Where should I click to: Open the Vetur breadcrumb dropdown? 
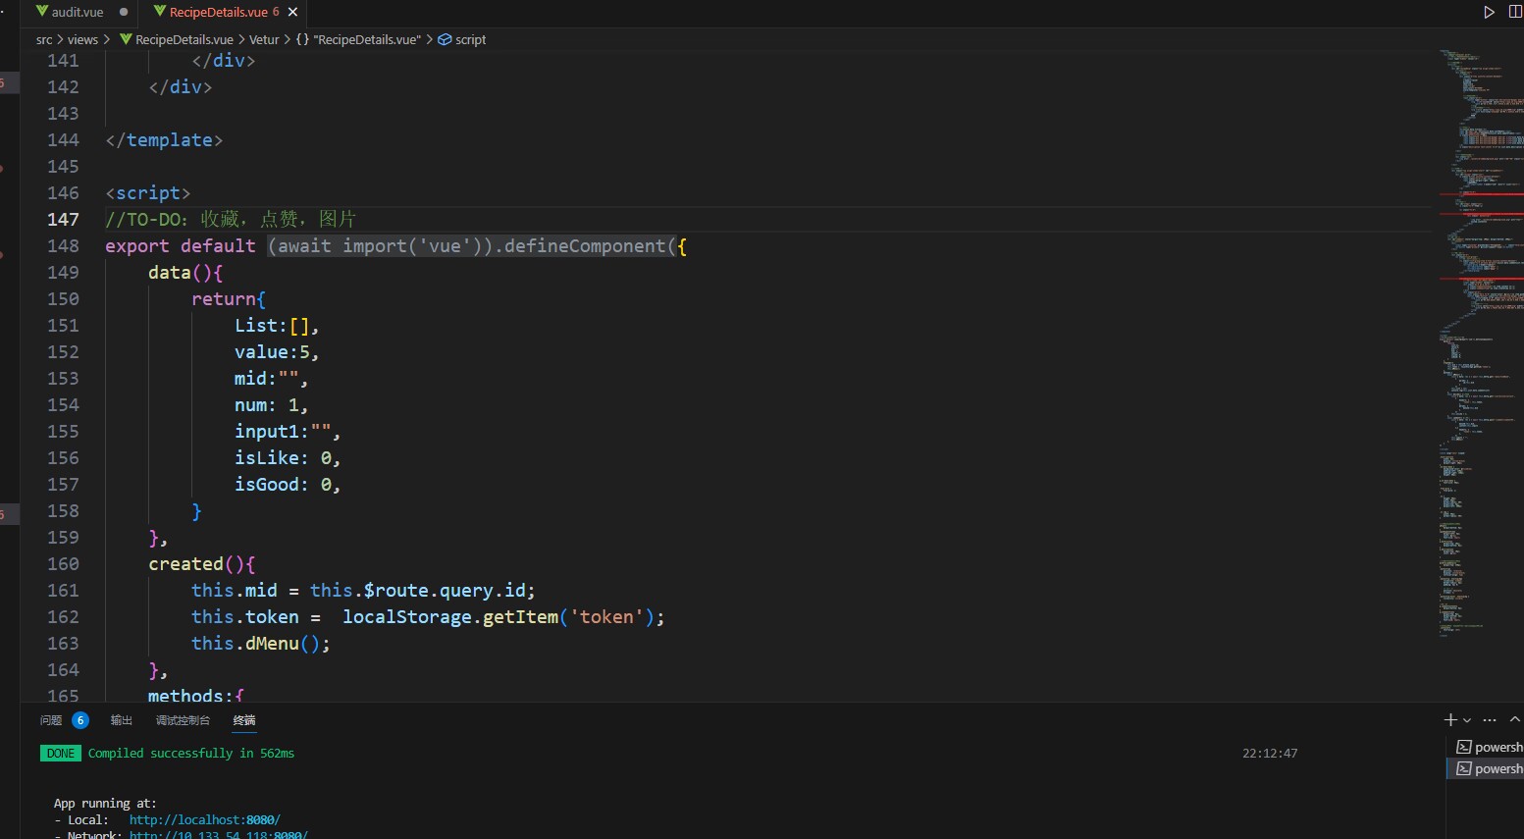point(264,39)
